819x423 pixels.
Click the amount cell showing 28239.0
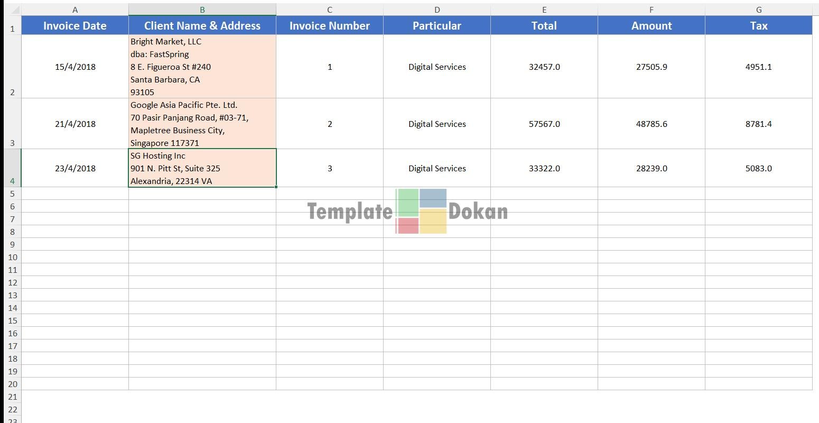(651, 168)
